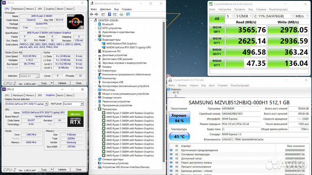312x175 pixels.
Task: Switch to the Mainboard tab in CPU-Z
Action: tap(17, 9)
